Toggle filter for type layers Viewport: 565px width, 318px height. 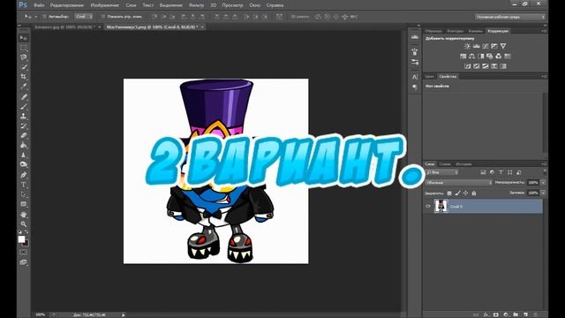(501, 172)
